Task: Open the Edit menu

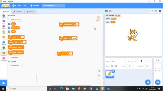Action: coord(25,6)
